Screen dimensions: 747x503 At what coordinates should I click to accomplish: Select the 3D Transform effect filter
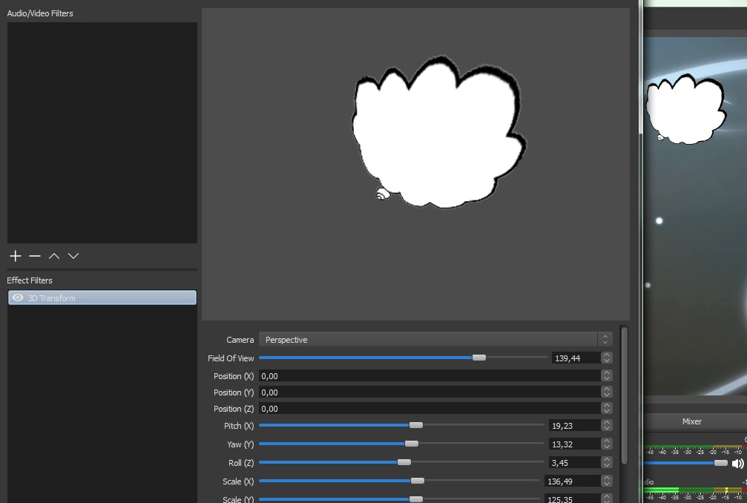click(102, 298)
